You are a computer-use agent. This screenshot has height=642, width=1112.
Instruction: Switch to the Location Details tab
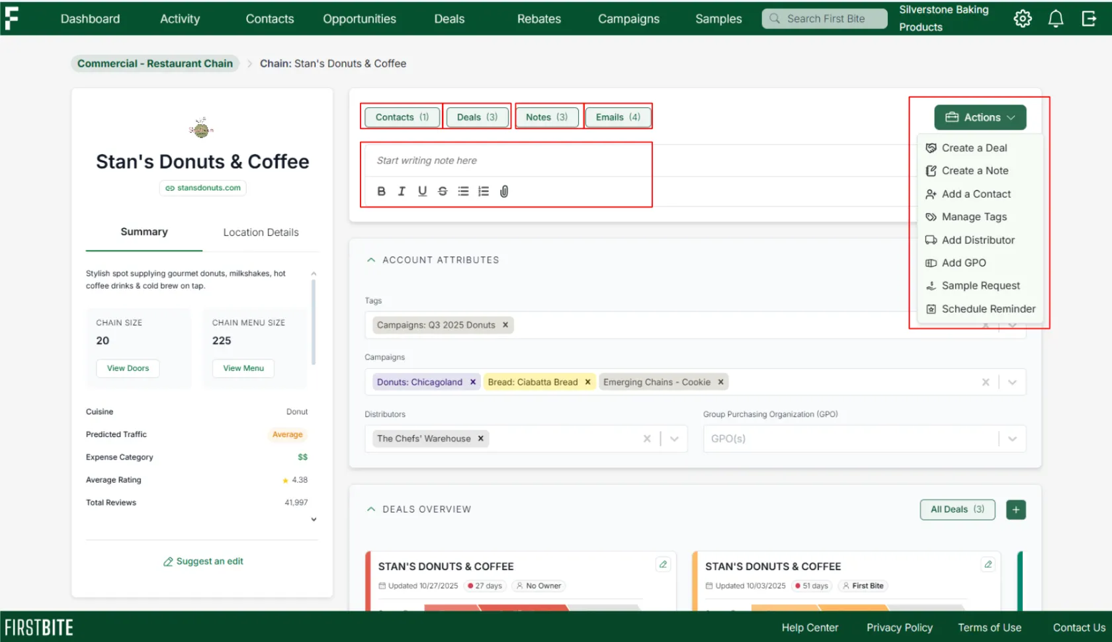pos(261,232)
